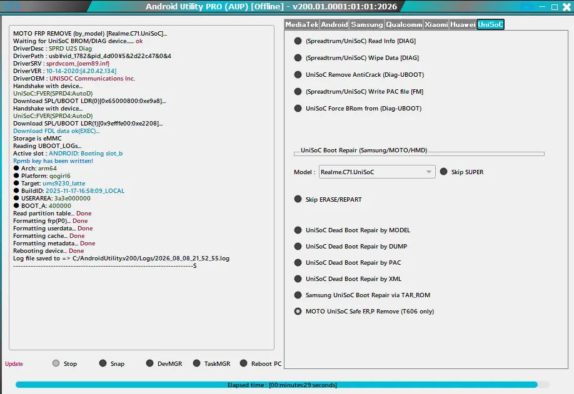
Task: Click the Update link
Action: 14,363
